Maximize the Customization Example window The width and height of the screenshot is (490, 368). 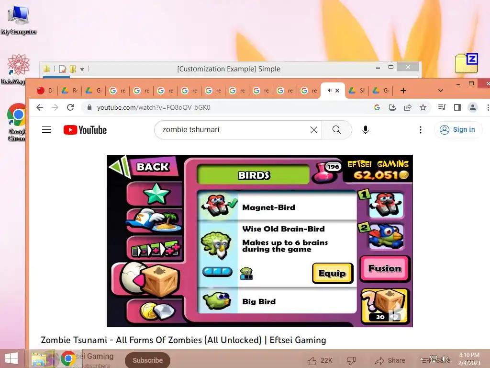point(390,67)
